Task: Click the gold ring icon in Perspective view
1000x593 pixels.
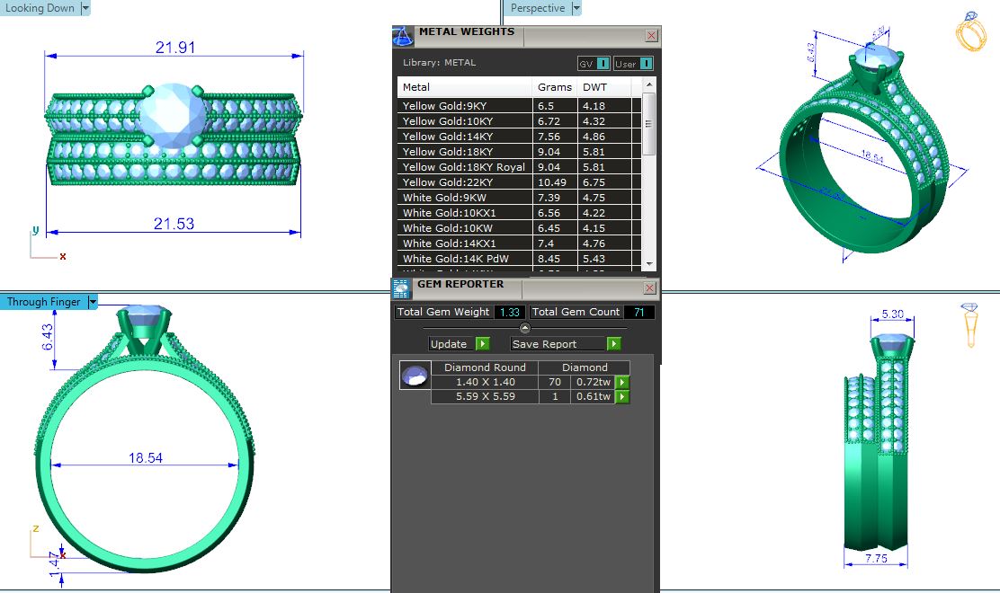Action: (x=970, y=31)
